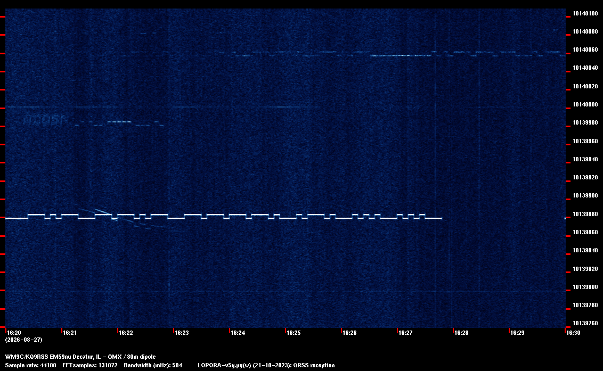Click the 10139940 frequency label

point(585,159)
